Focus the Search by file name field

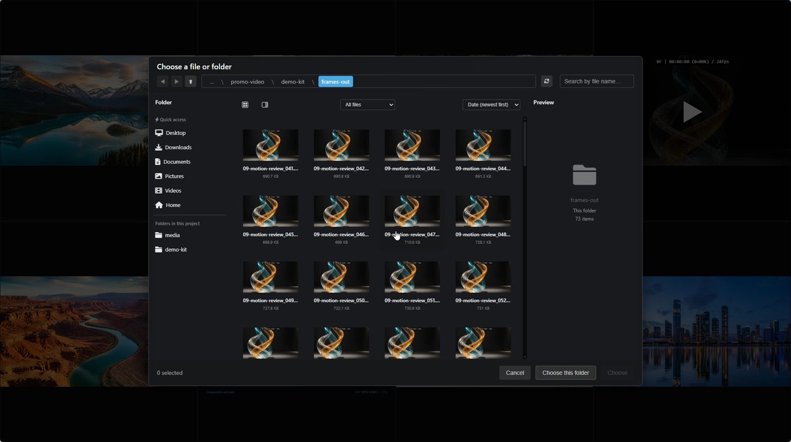pos(597,81)
